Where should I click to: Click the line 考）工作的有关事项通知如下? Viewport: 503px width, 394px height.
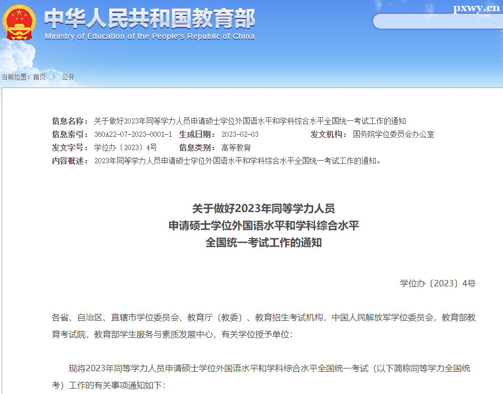click(109, 386)
